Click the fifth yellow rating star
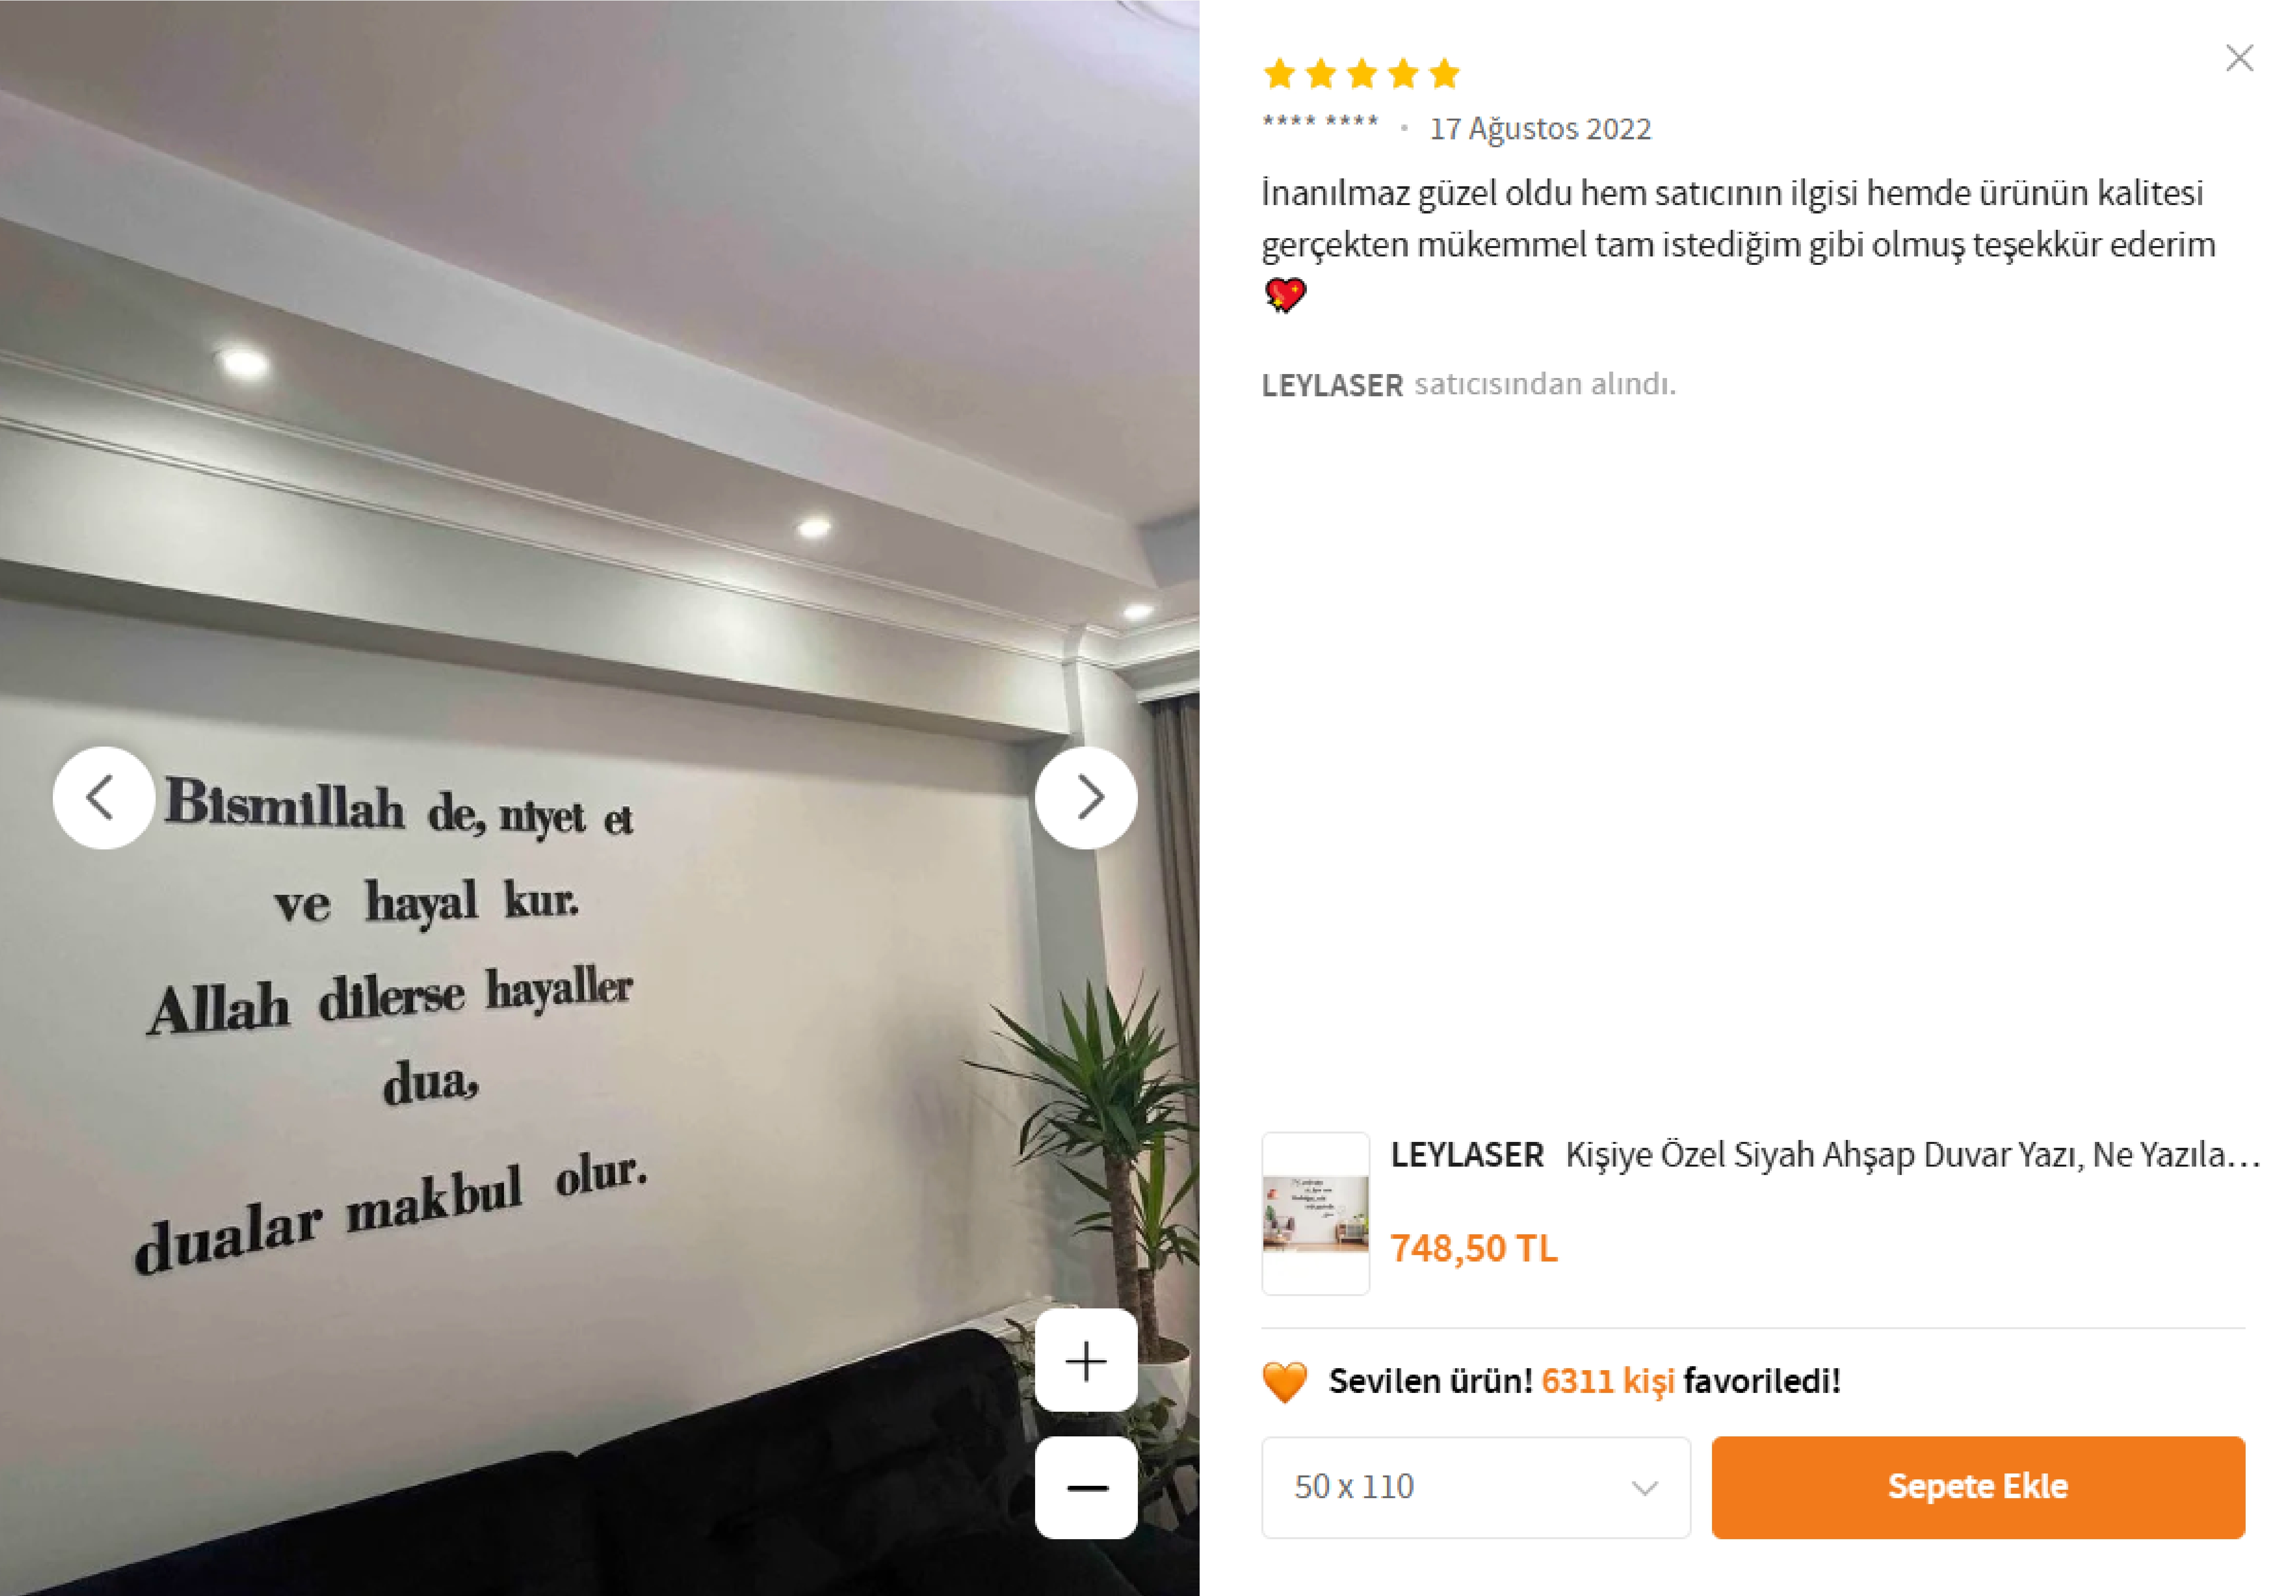 [x=1444, y=74]
